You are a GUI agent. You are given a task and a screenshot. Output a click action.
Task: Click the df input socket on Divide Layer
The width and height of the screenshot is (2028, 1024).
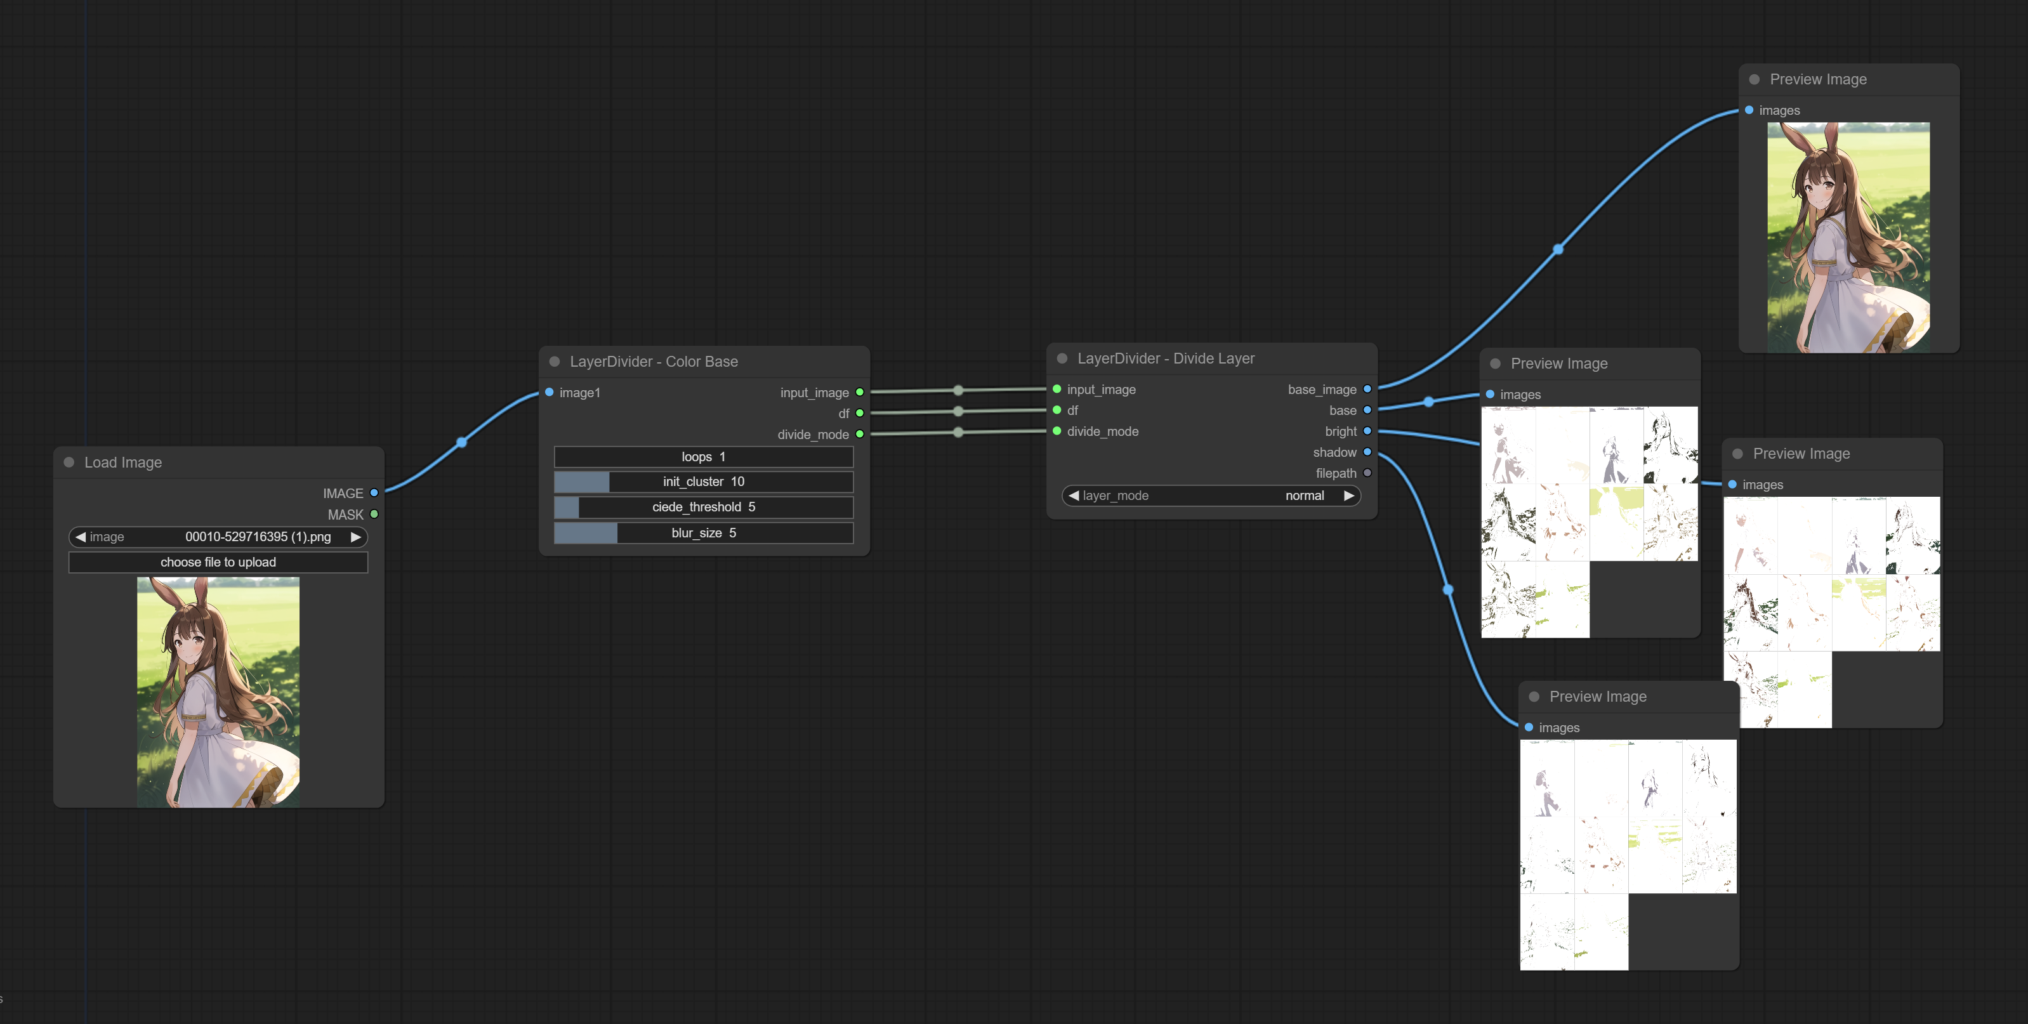pos(1057,410)
